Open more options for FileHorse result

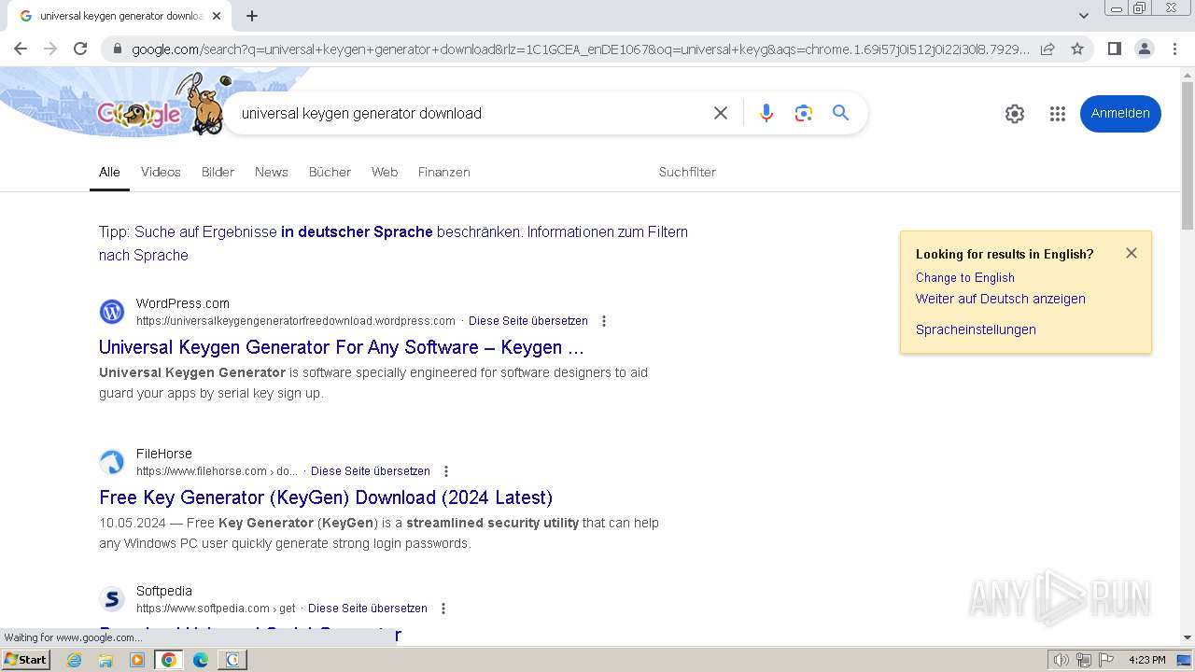[446, 471]
